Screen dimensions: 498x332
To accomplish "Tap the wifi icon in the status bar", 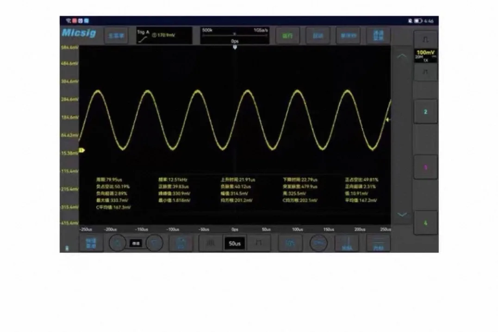I will point(68,21).
